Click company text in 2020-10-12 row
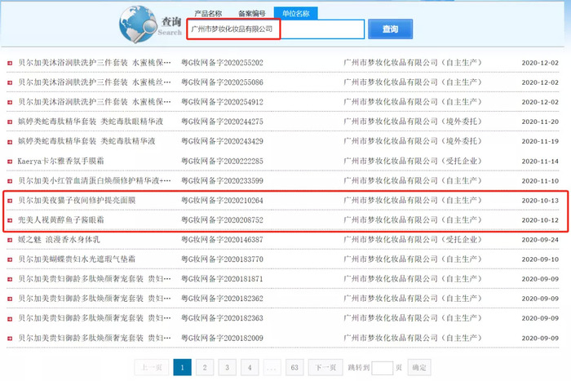Image resolution: width=571 pixels, height=381 pixels. point(413,220)
